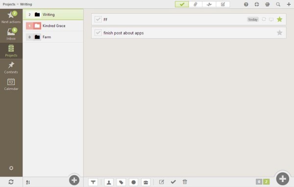The height and width of the screenshot is (187, 294).
Task: Select the Farm project
Action: pyautogui.click(x=53, y=37)
